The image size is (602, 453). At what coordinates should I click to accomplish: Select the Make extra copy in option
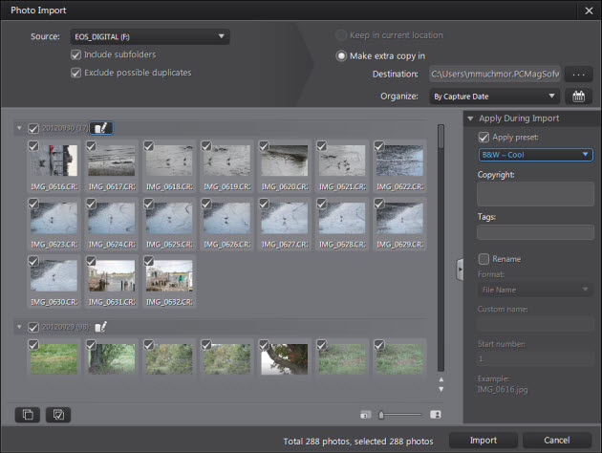click(341, 55)
